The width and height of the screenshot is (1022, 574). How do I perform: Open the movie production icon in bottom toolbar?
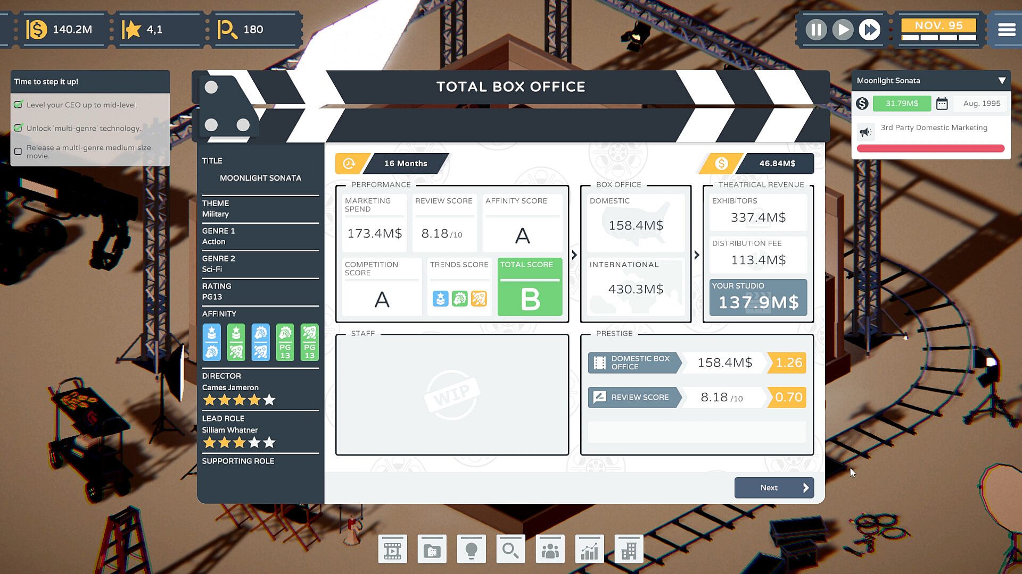pyautogui.click(x=393, y=550)
